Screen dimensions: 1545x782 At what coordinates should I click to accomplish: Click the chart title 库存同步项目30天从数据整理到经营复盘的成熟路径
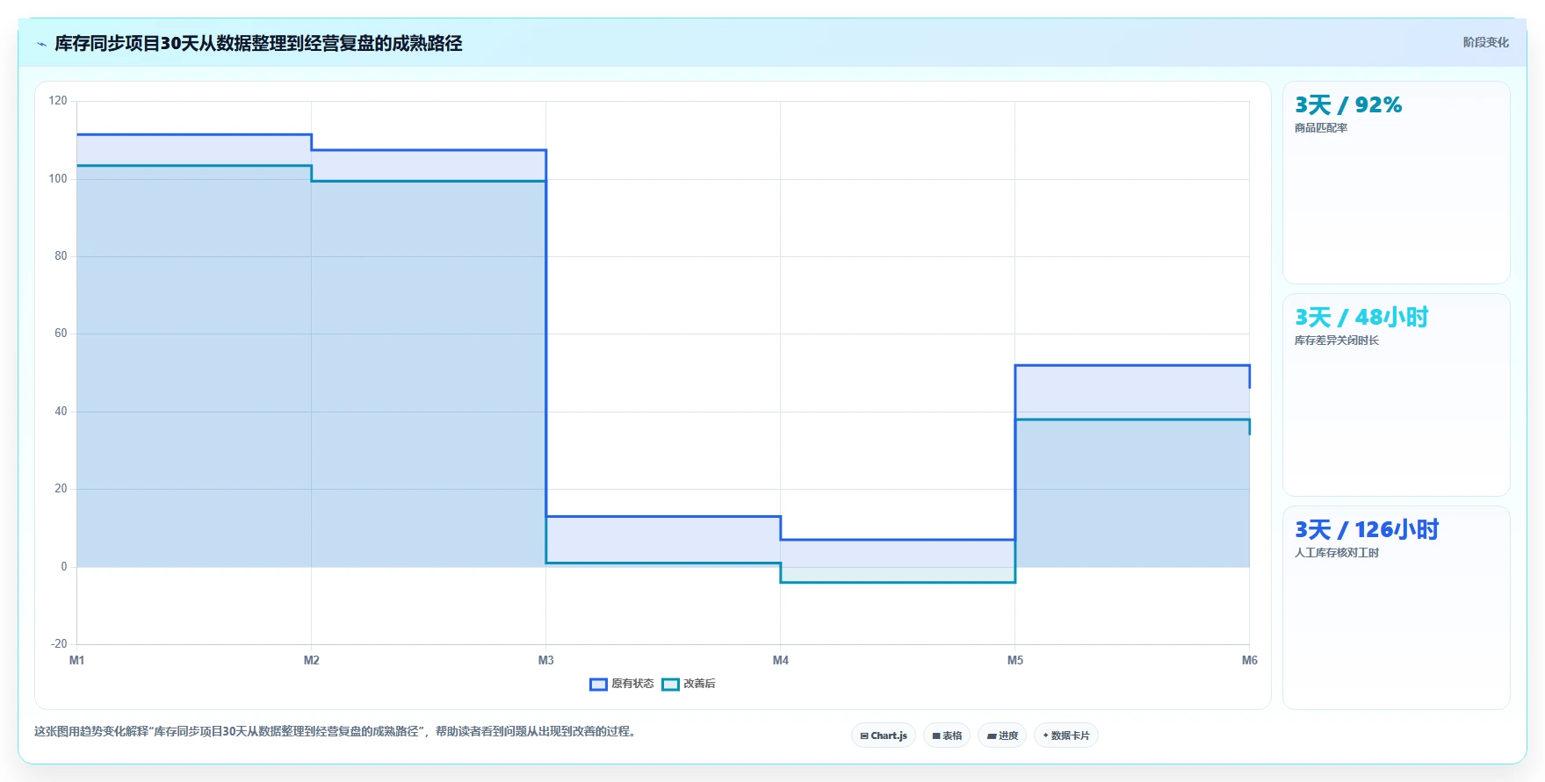click(258, 43)
